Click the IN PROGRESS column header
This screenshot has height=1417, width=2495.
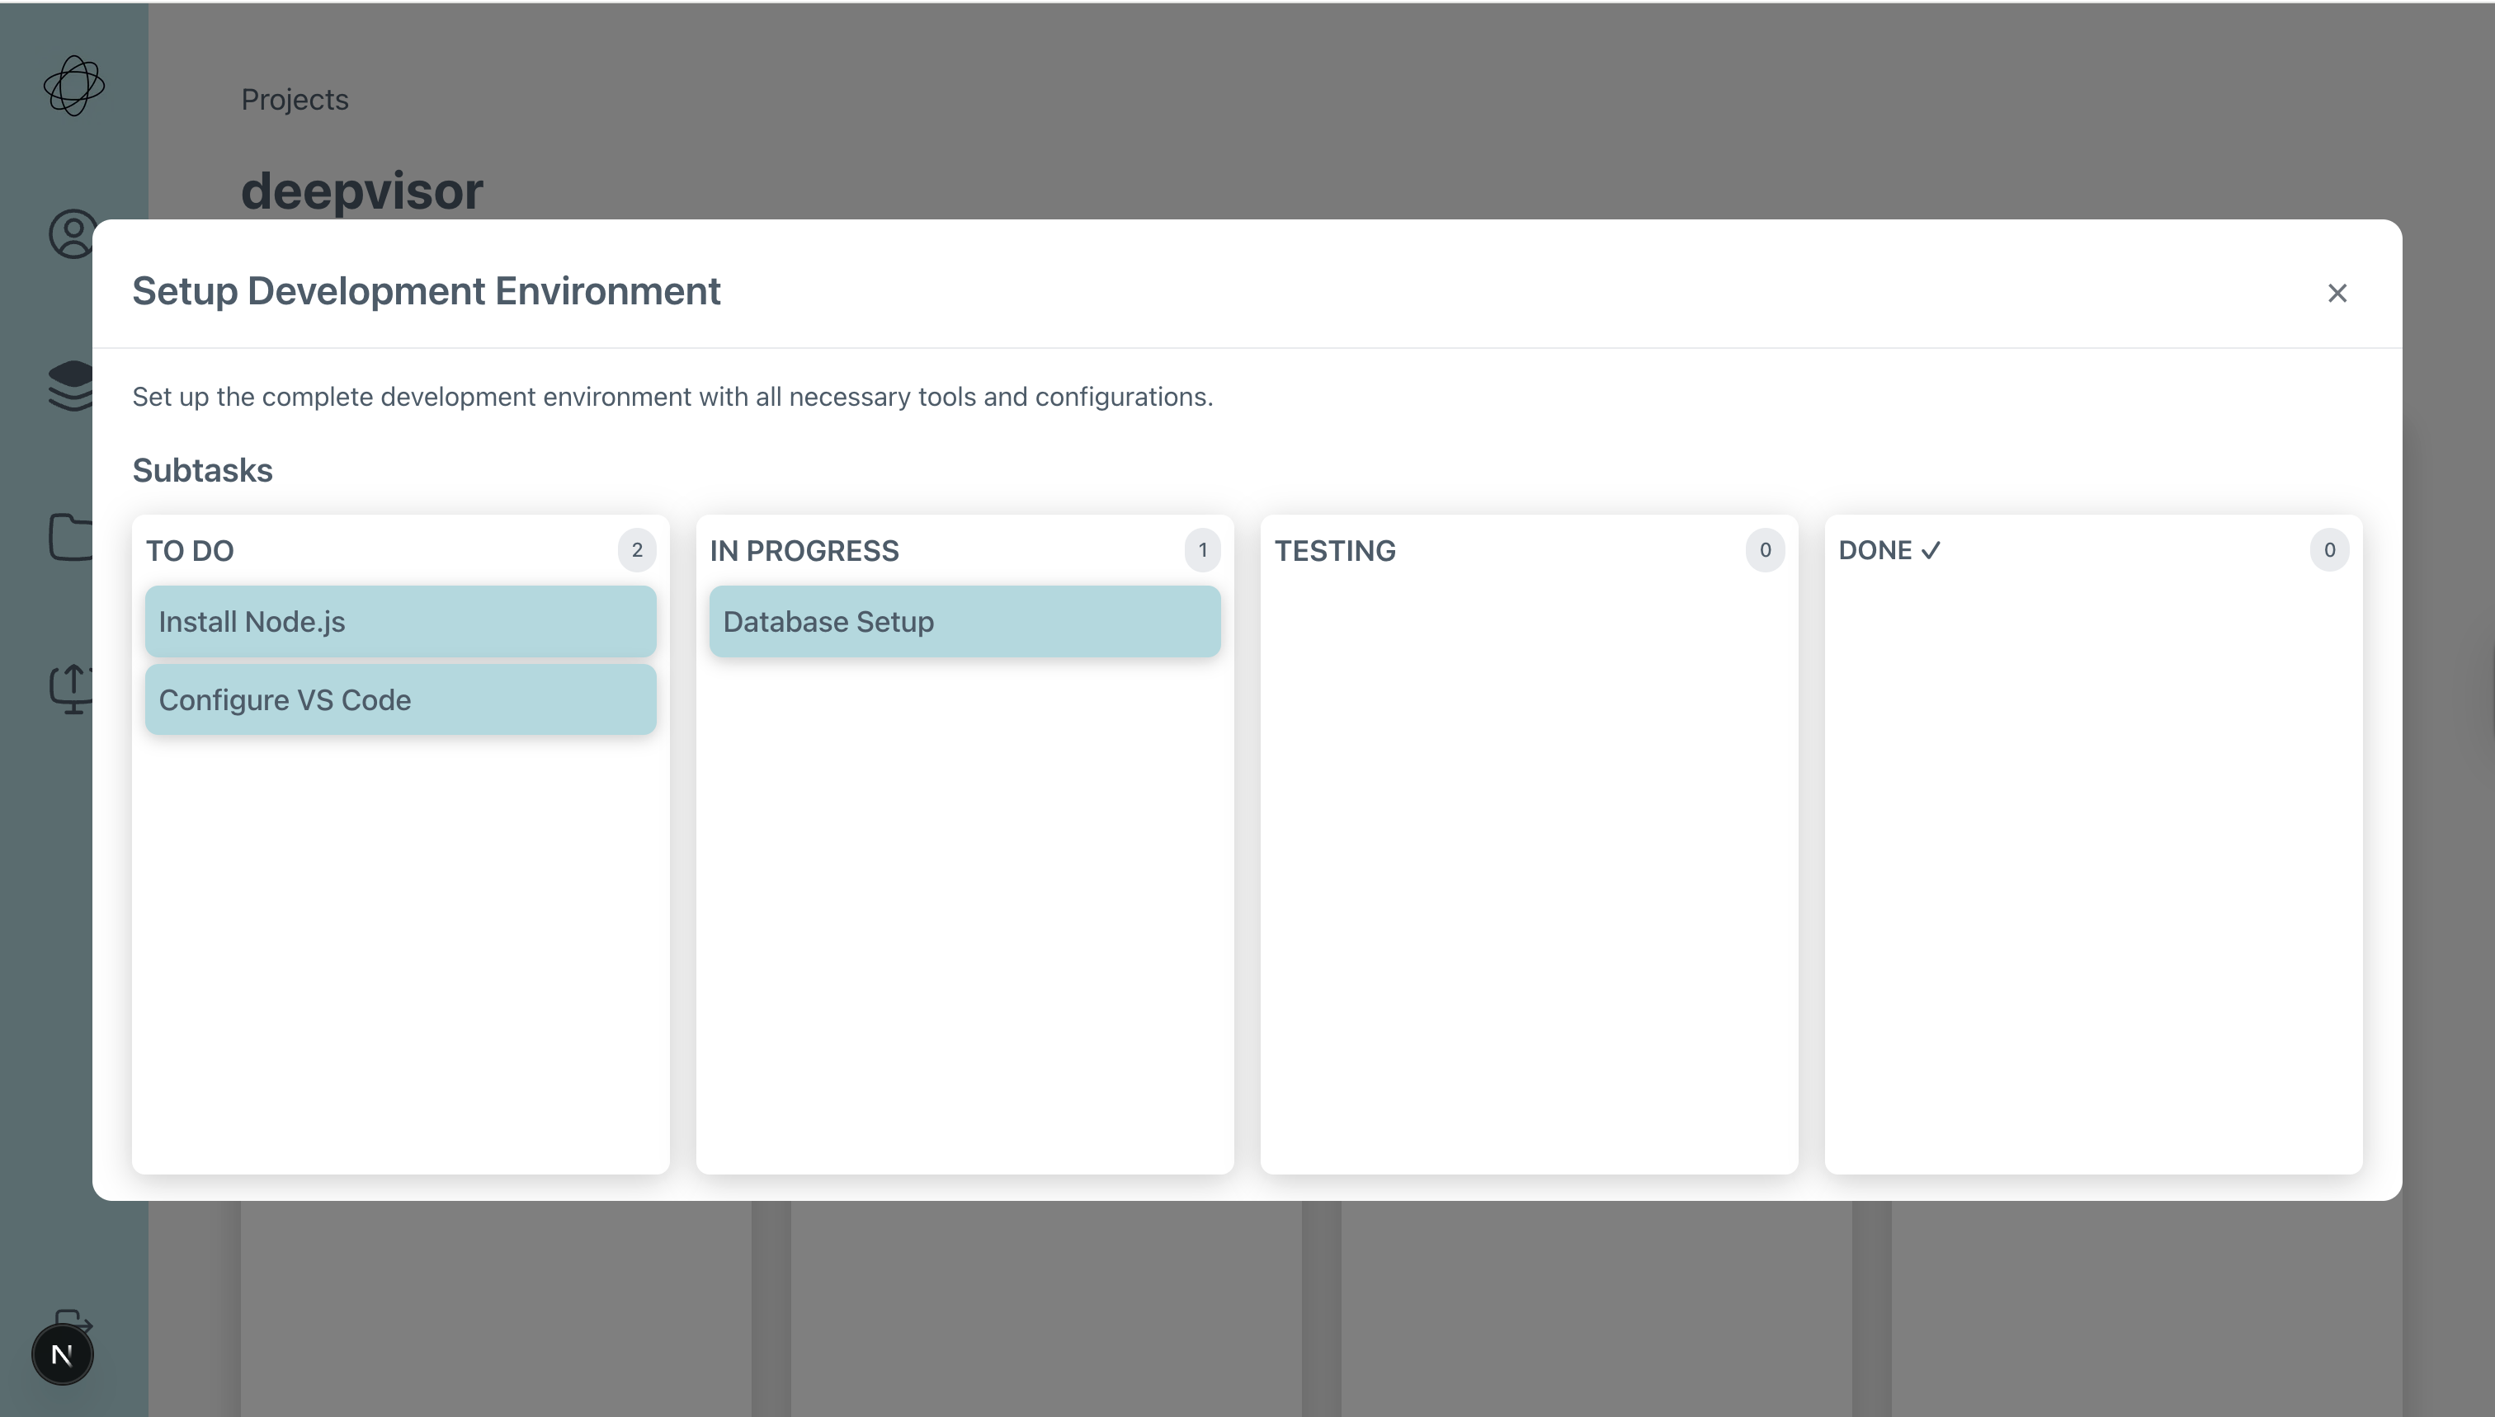pos(804,551)
